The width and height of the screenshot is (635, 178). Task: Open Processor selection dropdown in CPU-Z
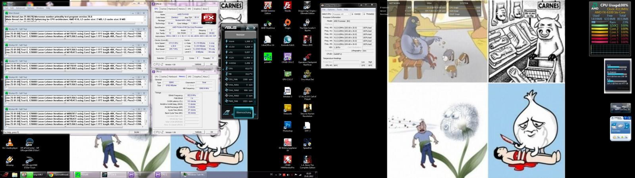[x=175, y=58]
